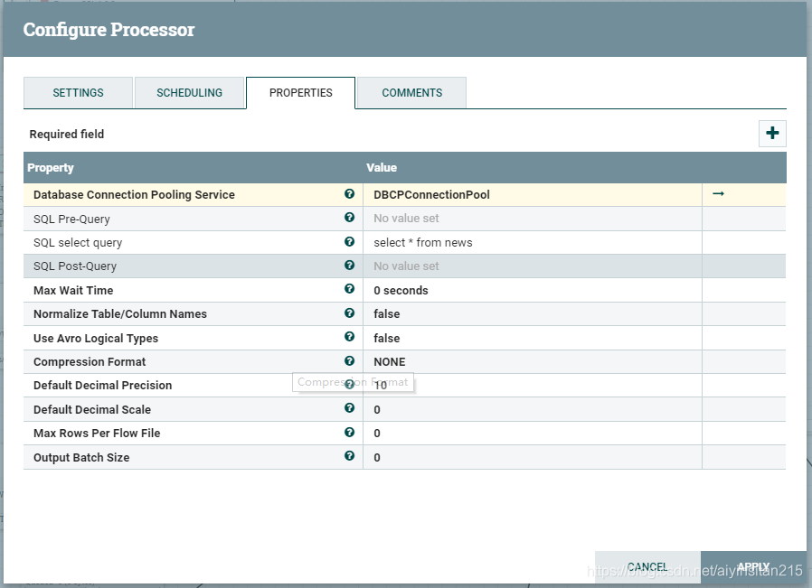
Task: Edit the 'select * from news' query value
Action: click(x=533, y=243)
